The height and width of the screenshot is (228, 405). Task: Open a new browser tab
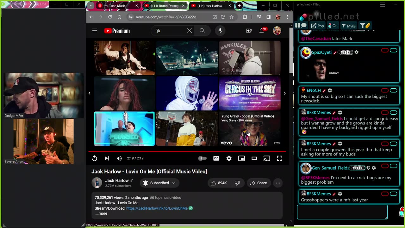point(240,6)
